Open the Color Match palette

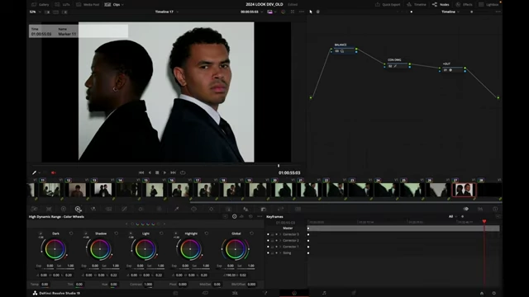49,209
